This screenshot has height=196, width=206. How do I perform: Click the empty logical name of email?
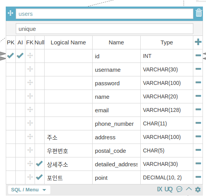click(68, 110)
